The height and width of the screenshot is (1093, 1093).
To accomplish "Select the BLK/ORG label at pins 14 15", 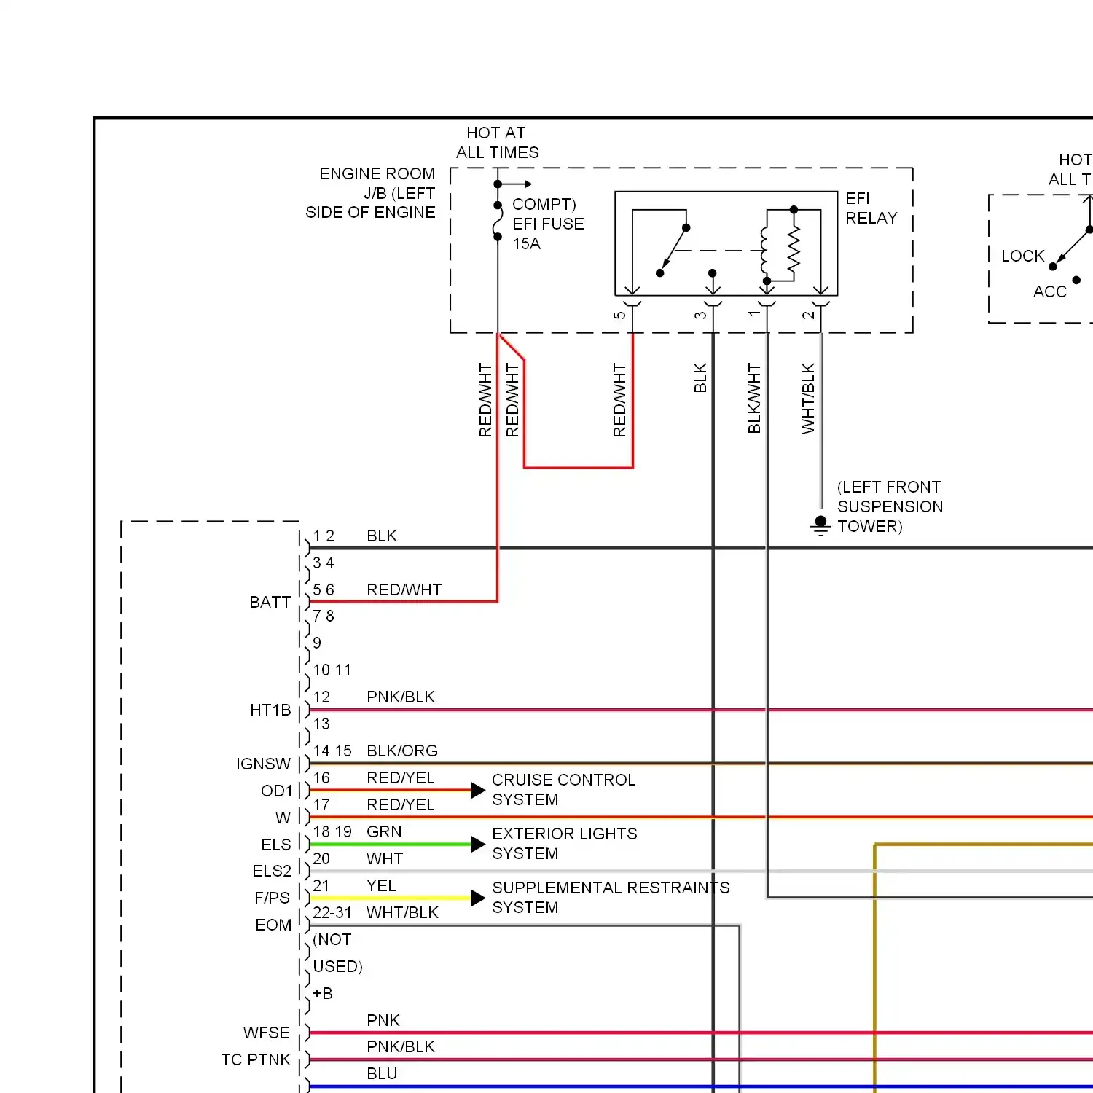I will (x=402, y=751).
